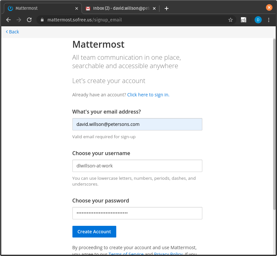The height and width of the screenshot is (256, 277).
Task: Focus the email address field
Action: click(137, 124)
